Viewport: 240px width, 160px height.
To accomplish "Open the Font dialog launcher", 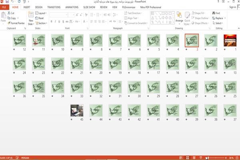I will click(88, 28).
